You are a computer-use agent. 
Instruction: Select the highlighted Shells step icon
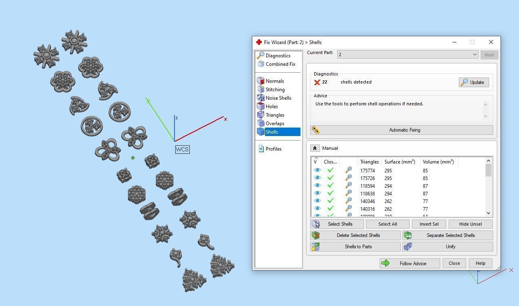[261, 132]
